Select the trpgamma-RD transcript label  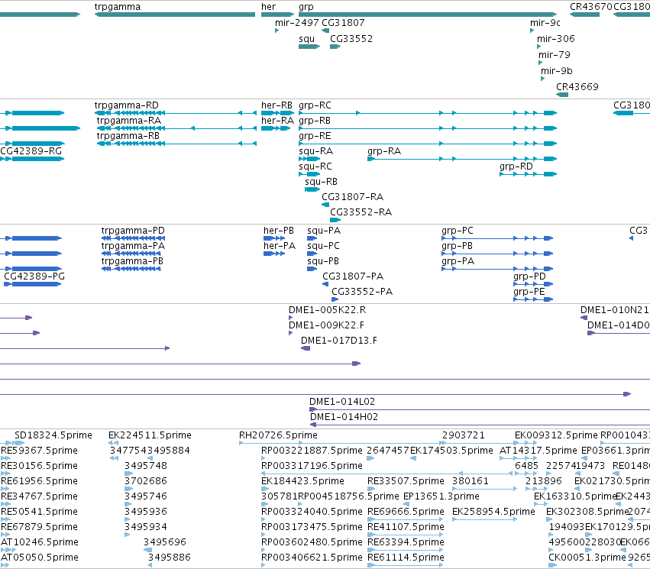(x=127, y=105)
